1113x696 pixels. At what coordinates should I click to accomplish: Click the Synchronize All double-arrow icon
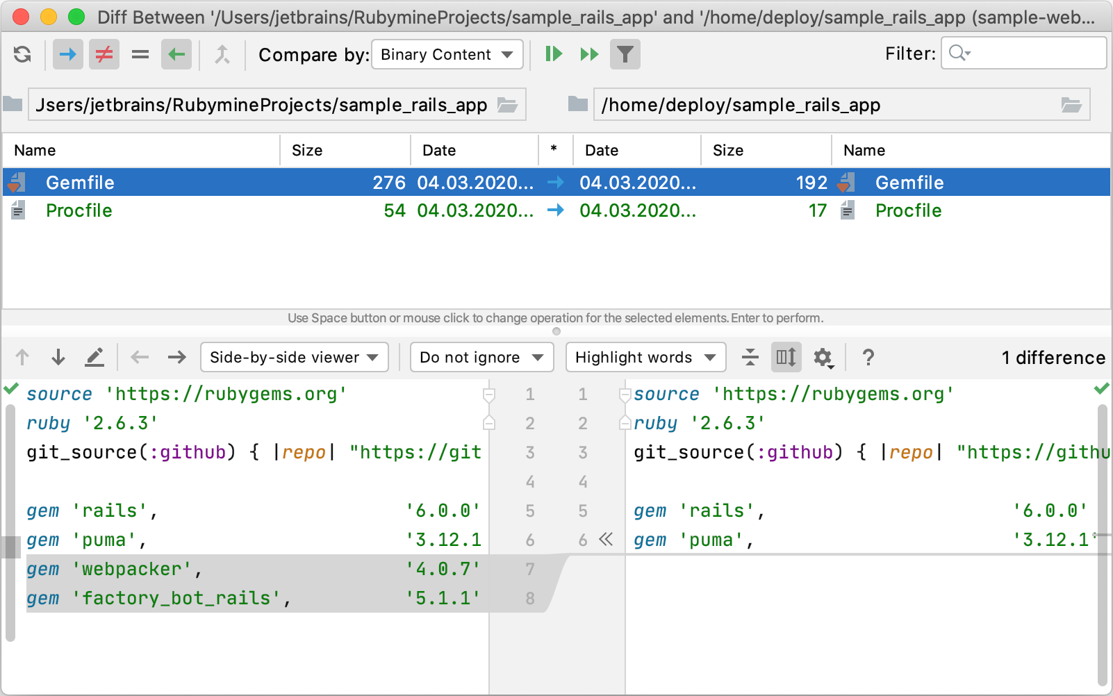[x=589, y=54]
